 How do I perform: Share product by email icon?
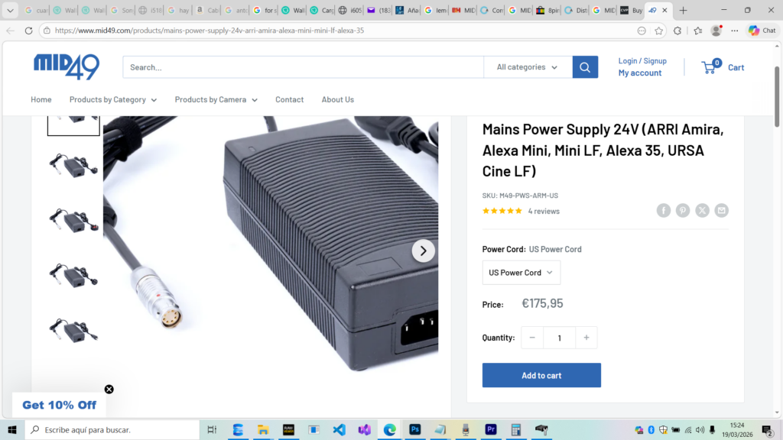(x=722, y=210)
